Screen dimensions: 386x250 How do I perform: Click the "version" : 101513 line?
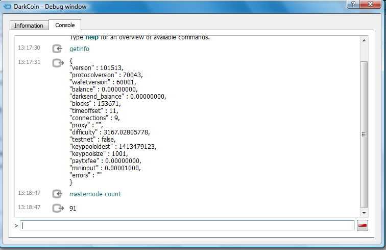[x=96, y=68]
